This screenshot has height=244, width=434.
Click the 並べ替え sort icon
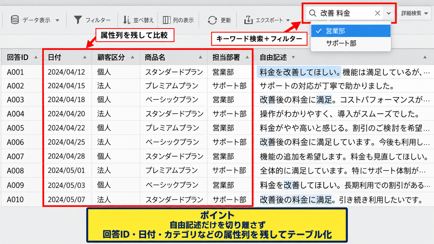coord(126,20)
